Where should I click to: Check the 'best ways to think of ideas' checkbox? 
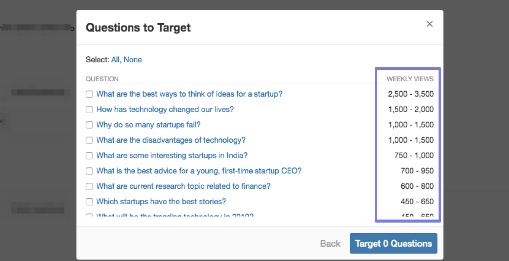pos(89,94)
